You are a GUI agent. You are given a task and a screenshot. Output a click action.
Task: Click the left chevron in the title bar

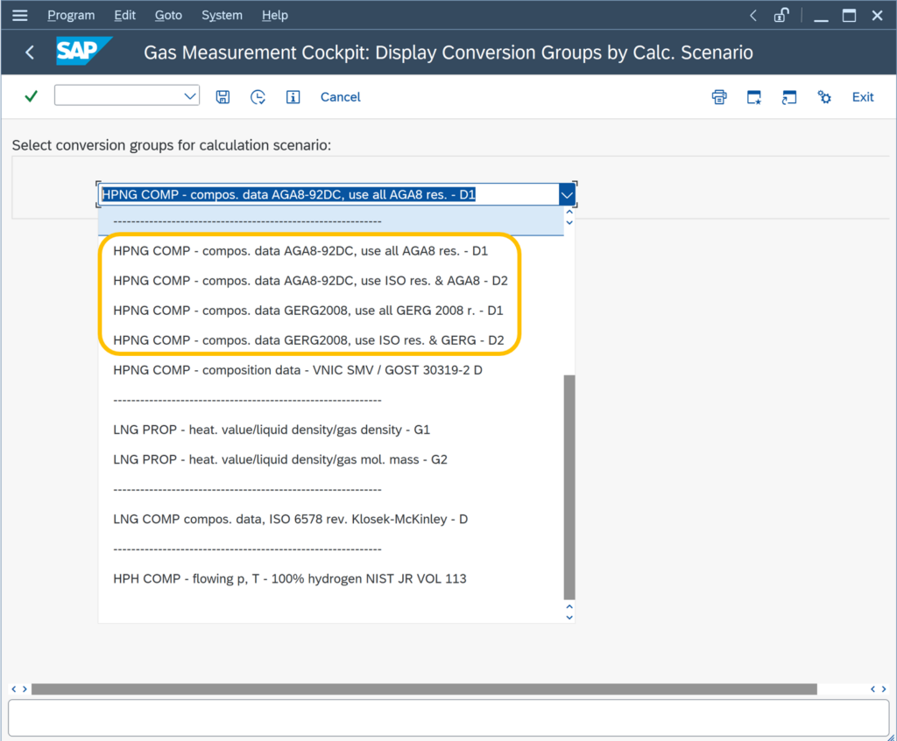click(753, 16)
